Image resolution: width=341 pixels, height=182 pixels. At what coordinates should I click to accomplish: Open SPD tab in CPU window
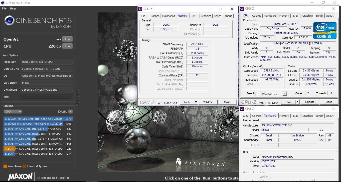pos(296,16)
